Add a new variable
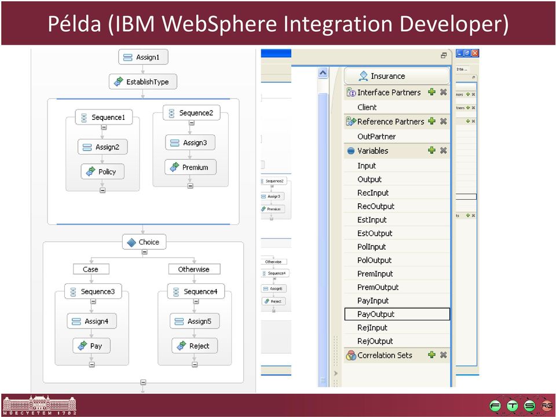556x417 pixels. click(431, 151)
